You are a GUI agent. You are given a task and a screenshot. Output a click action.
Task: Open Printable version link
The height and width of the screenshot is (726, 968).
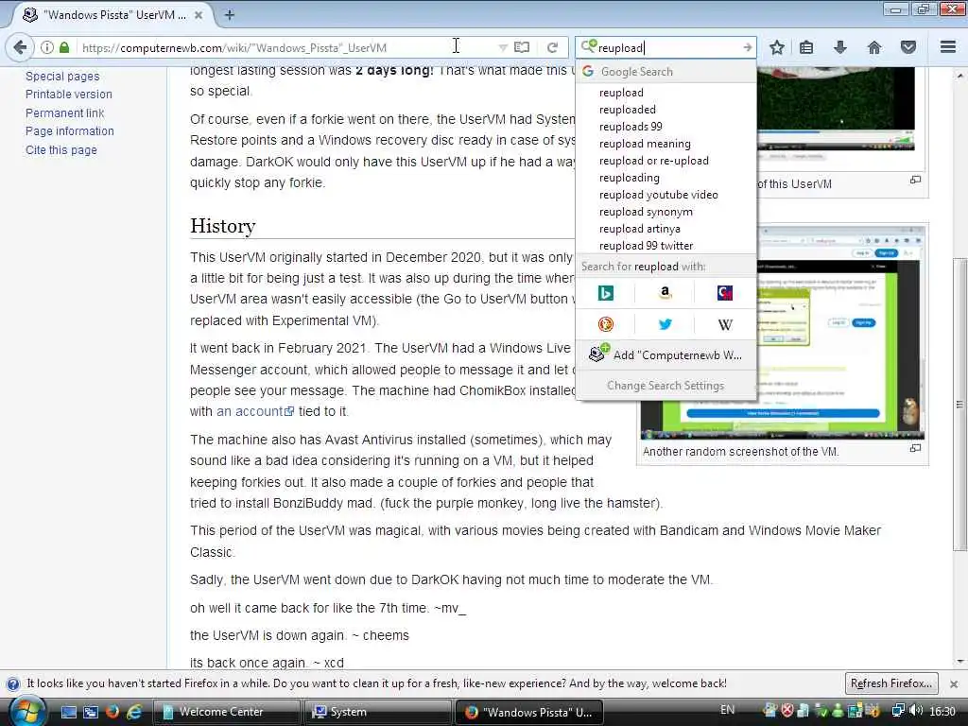point(68,94)
